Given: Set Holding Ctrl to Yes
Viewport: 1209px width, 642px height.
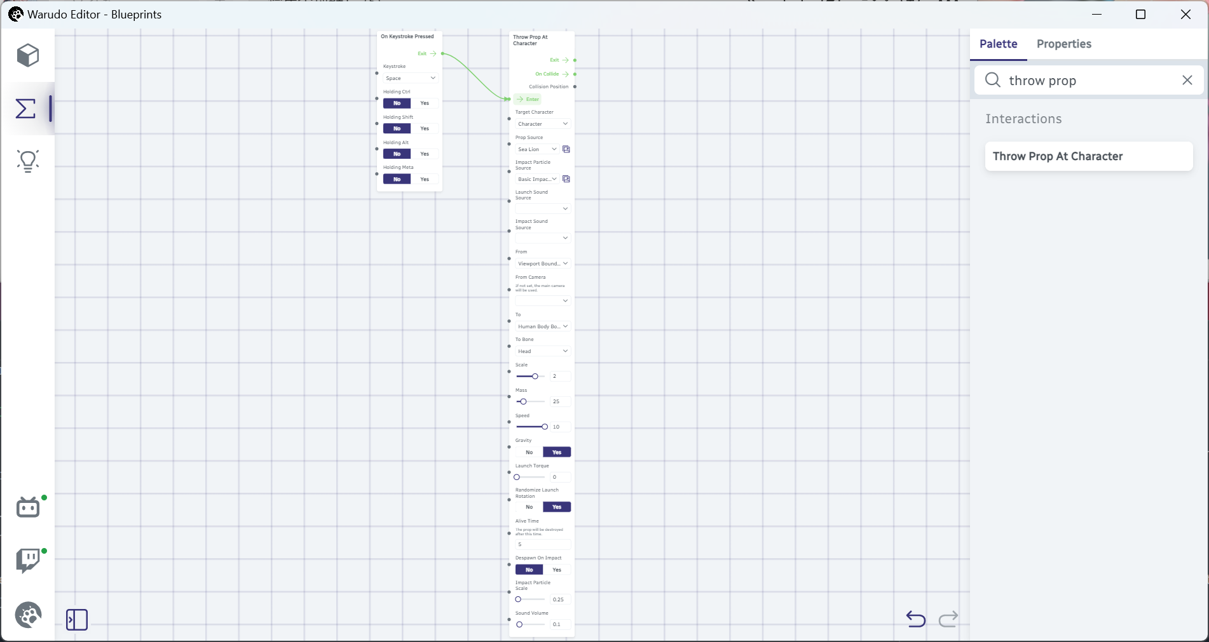Looking at the screenshot, I should [x=425, y=103].
